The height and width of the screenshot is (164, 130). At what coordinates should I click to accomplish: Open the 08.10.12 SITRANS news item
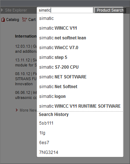point(26,79)
